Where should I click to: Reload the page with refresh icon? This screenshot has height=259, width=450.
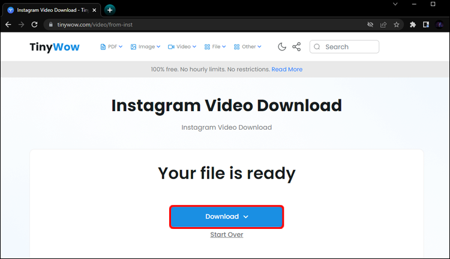pos(34,25)
